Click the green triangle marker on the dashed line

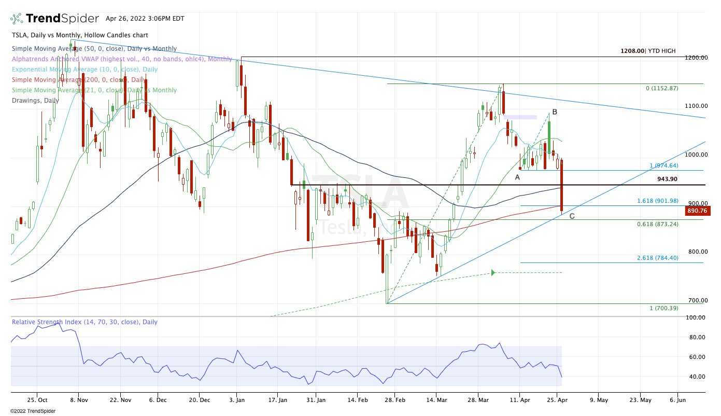point(493,272)
